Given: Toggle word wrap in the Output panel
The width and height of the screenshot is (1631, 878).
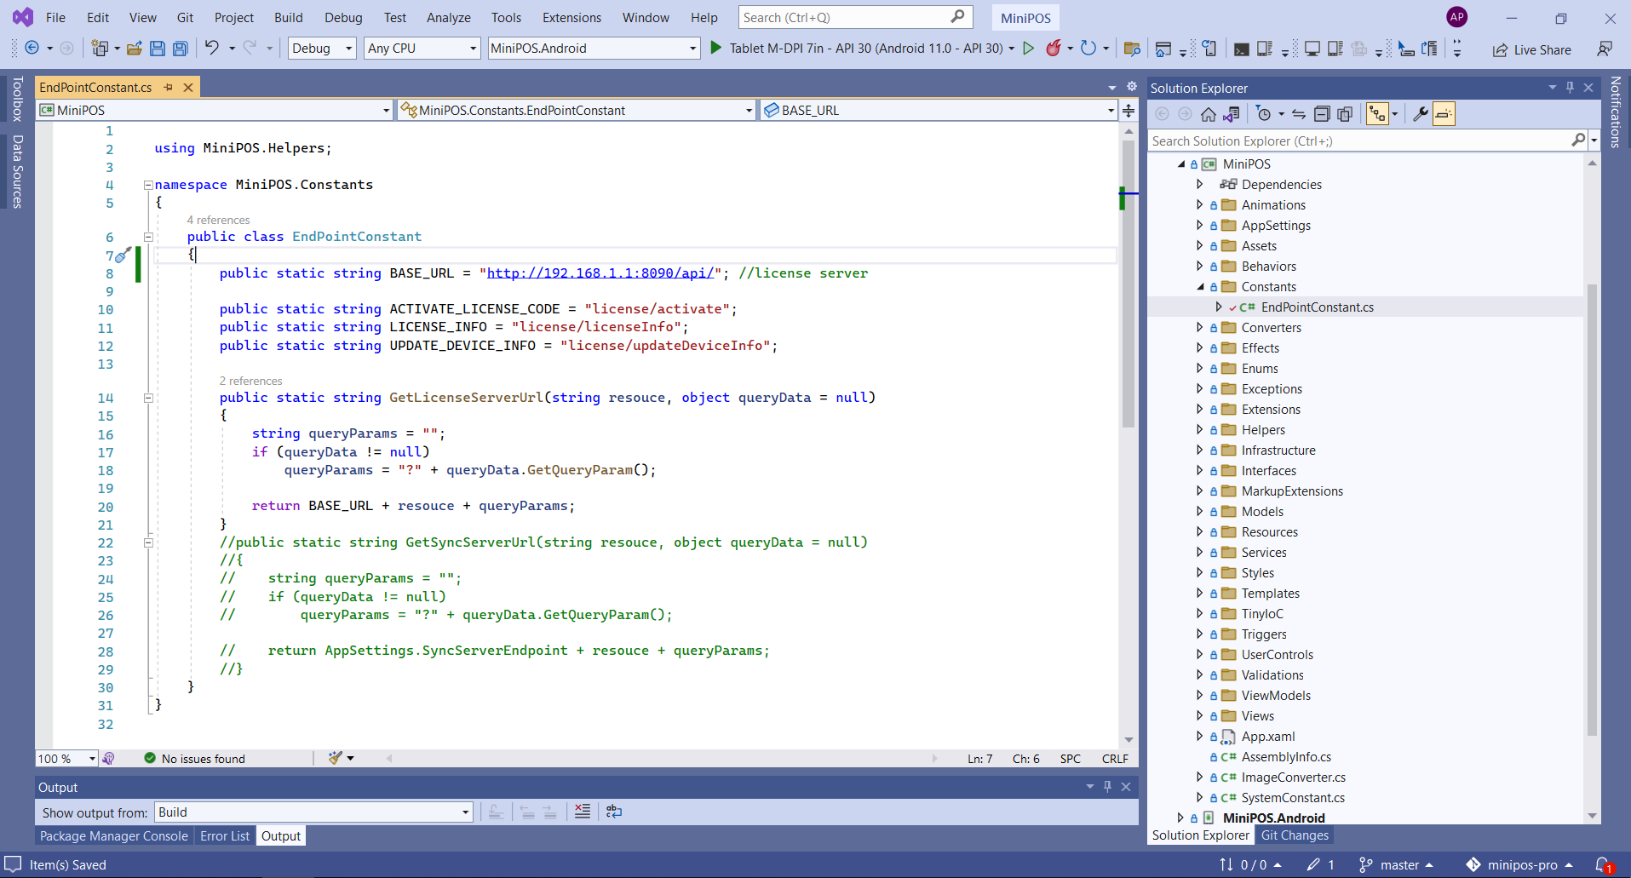Looking at the screenshot, I should coord(614,812).
